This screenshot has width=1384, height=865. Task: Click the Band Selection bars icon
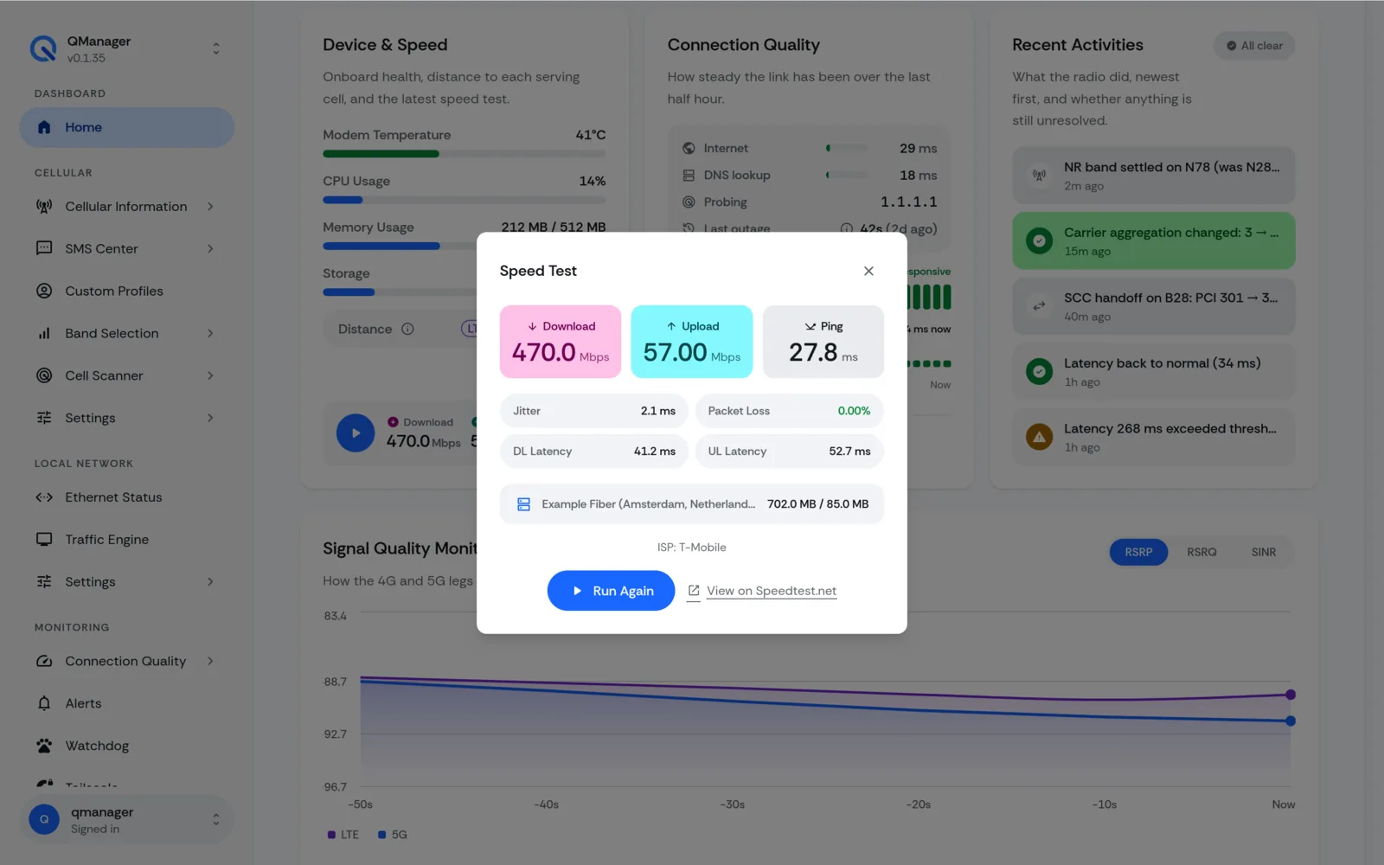pyautogui.click(x=44, y=333)
